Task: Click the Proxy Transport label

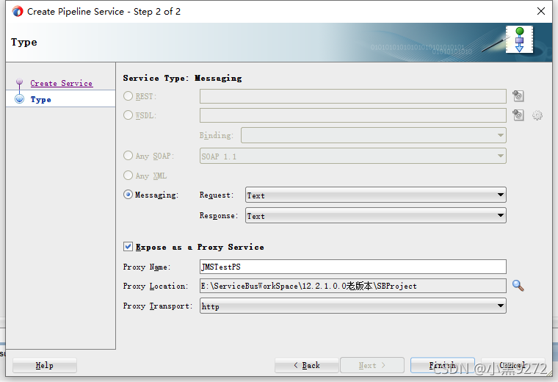Action: click(157, 306)
